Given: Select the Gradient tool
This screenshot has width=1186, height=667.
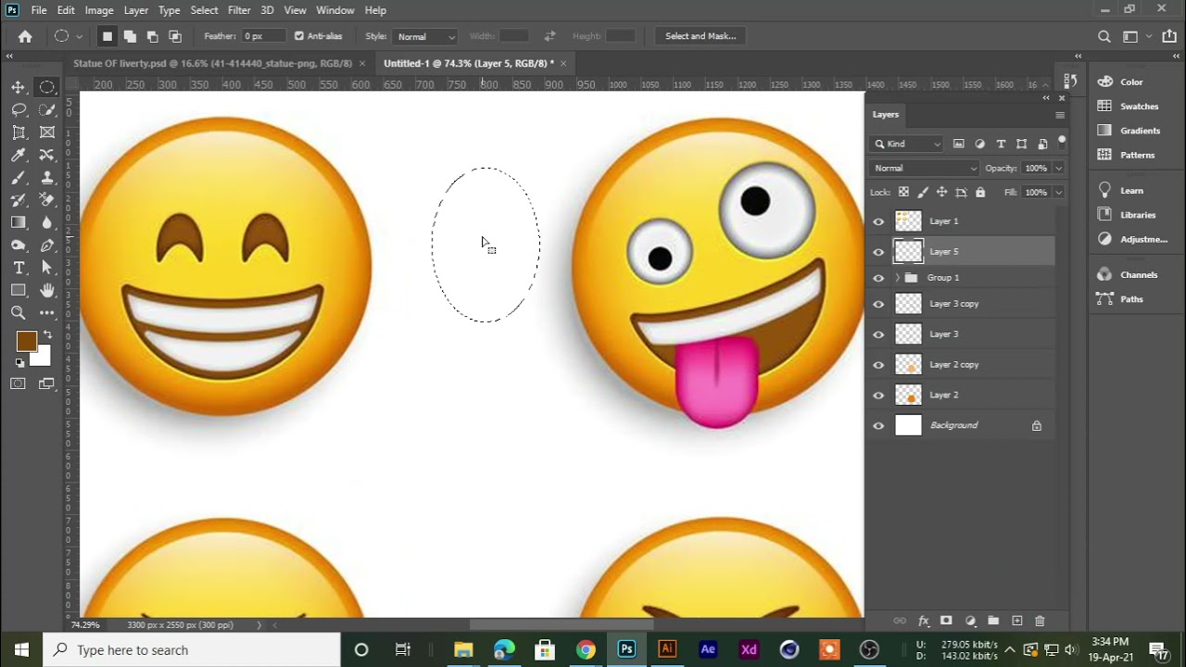Looking at the screenshot, I should click(19, 222).
